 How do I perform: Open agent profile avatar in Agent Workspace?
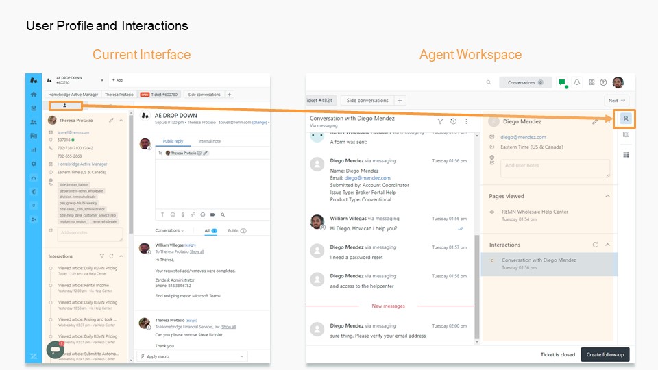[x=618, y=83]
